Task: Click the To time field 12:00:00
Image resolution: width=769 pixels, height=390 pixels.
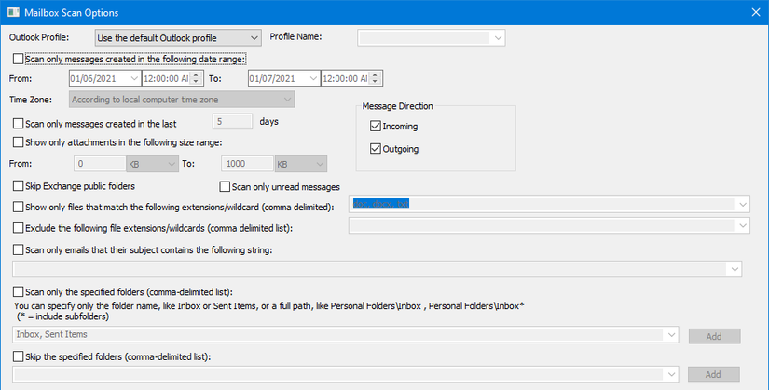Action: [345, 78]
